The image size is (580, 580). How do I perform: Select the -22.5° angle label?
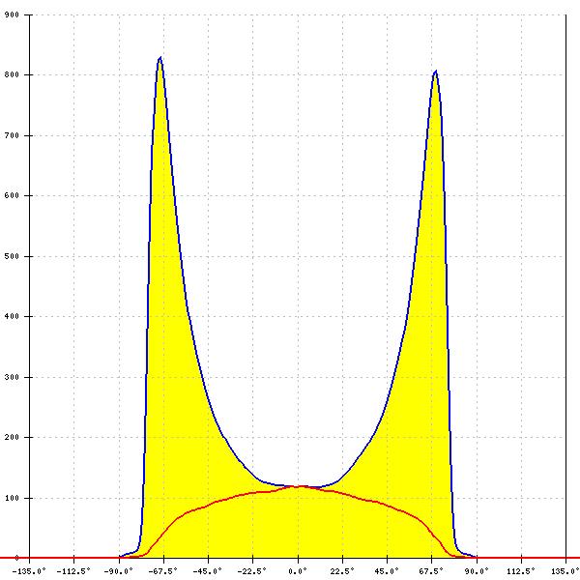point(251,571)
